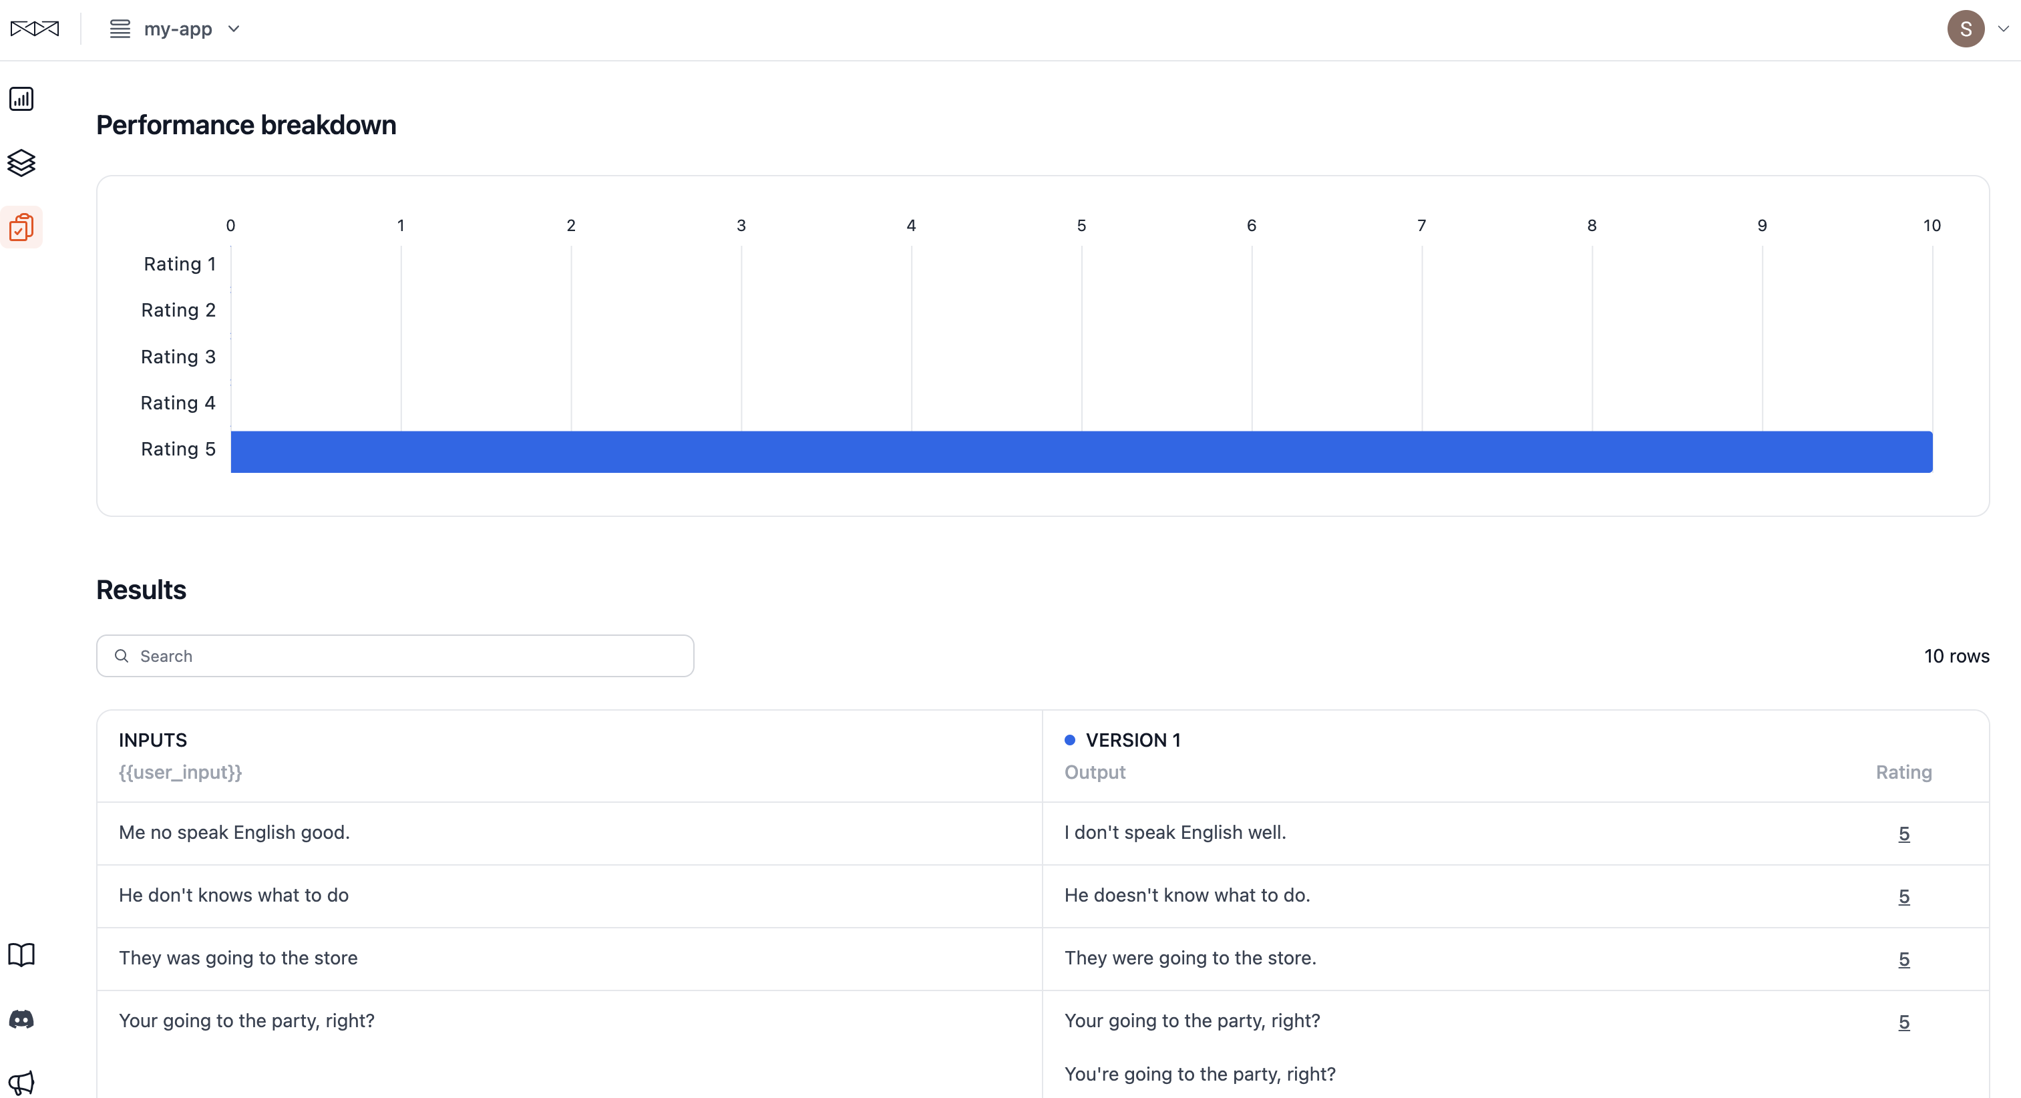Click the Results search field
Screen dimensions: 2021x1098
(x=395, y=656)
